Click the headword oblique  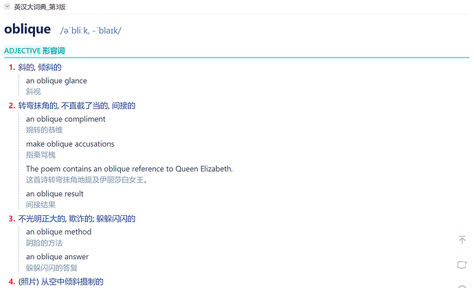click(x=27, y=29)
